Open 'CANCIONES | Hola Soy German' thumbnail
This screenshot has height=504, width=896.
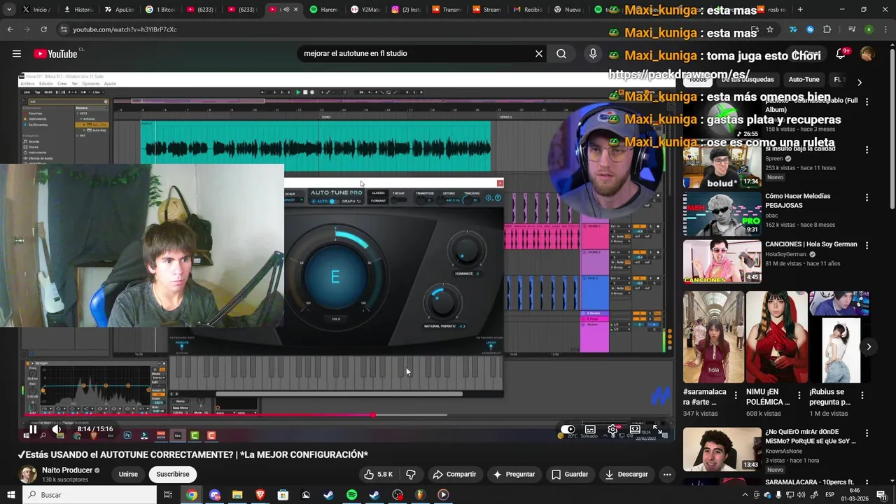(x=722, y=262)
